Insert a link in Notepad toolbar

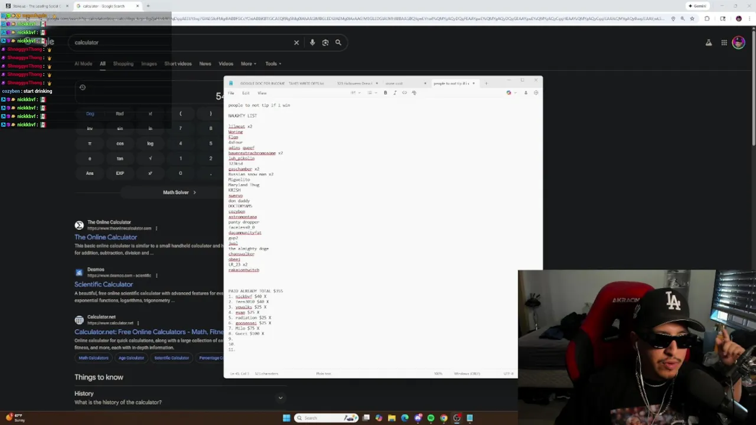[405, 93]
